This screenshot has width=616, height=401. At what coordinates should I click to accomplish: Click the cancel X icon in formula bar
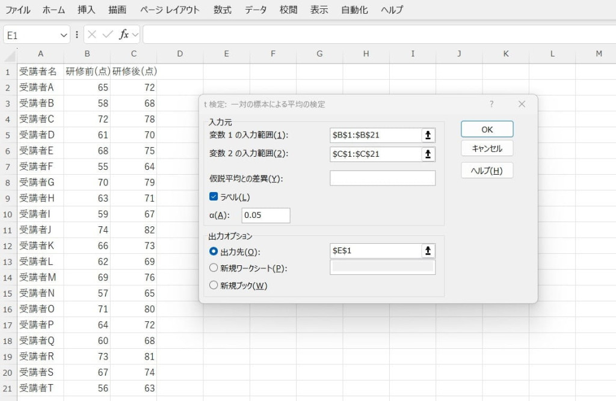click(x=92, y=35)
